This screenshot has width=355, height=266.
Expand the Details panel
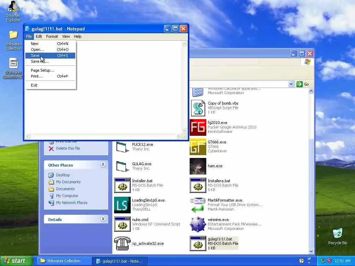[103, 219]
